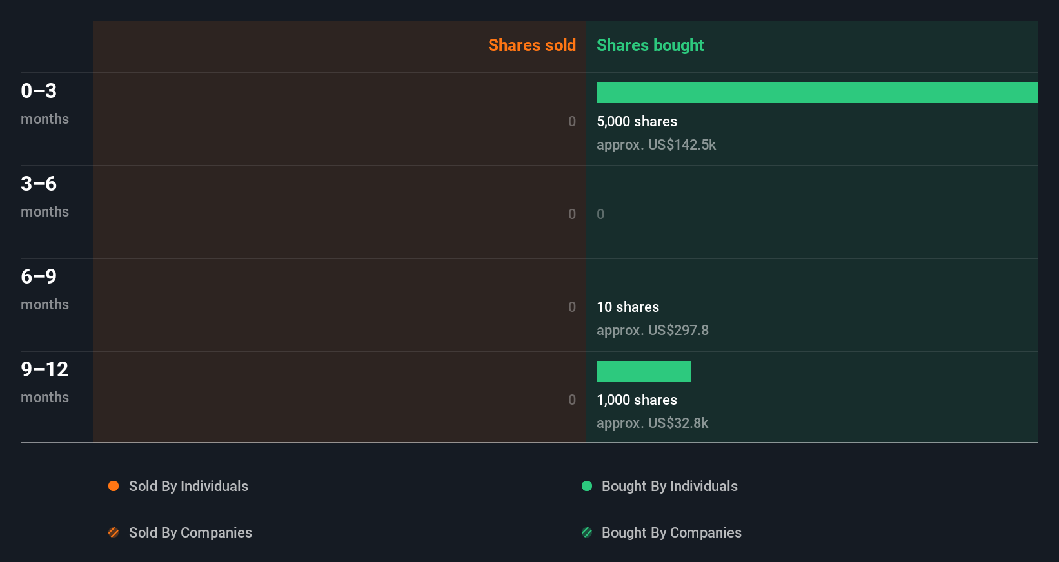Screen dimensions: 1059x562
Task: Click the shares-sold 0 in 0–3 months row
Action: 572,121
